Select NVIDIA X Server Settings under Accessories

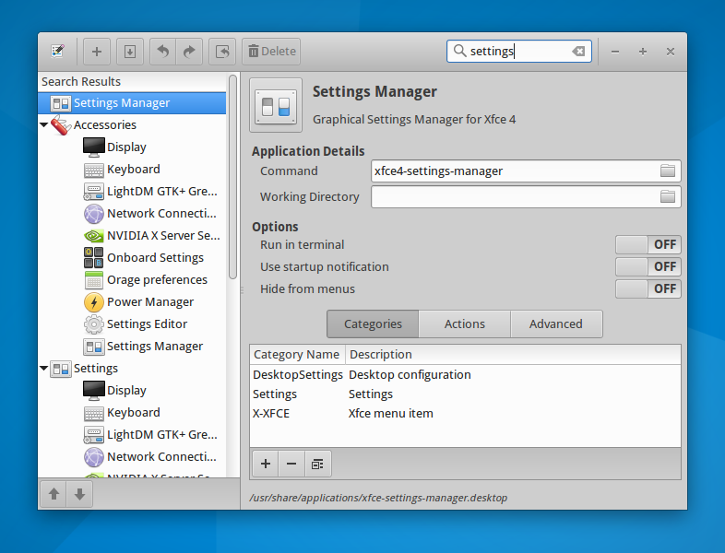[x=132, y=236]
